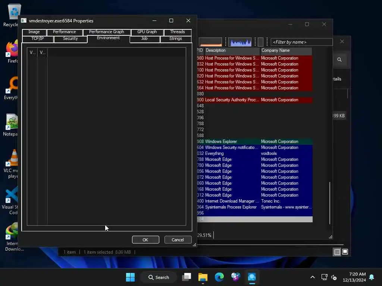Switch to the Threads tab
This screenshot has width=382, height=286.
coord(177,32)
